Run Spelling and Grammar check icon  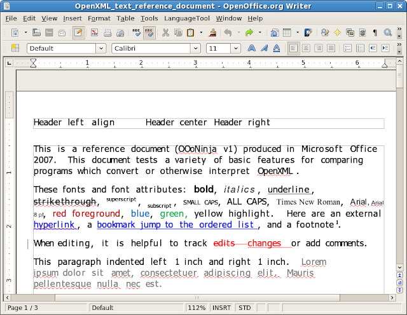tap(136, 32)
